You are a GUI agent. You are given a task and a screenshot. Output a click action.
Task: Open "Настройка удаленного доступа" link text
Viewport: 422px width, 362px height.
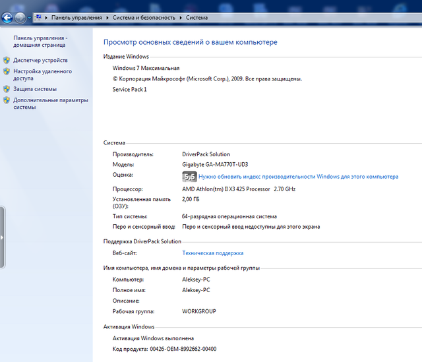[x=42, y=75]
